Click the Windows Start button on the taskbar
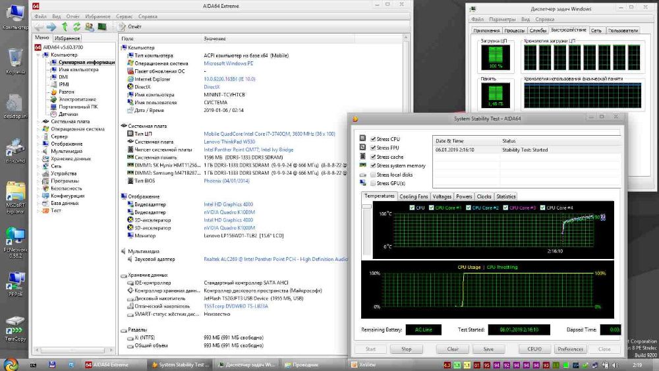The width and height of the screenshot is (659, 371). pyautogui.click(x=11, y=364)
